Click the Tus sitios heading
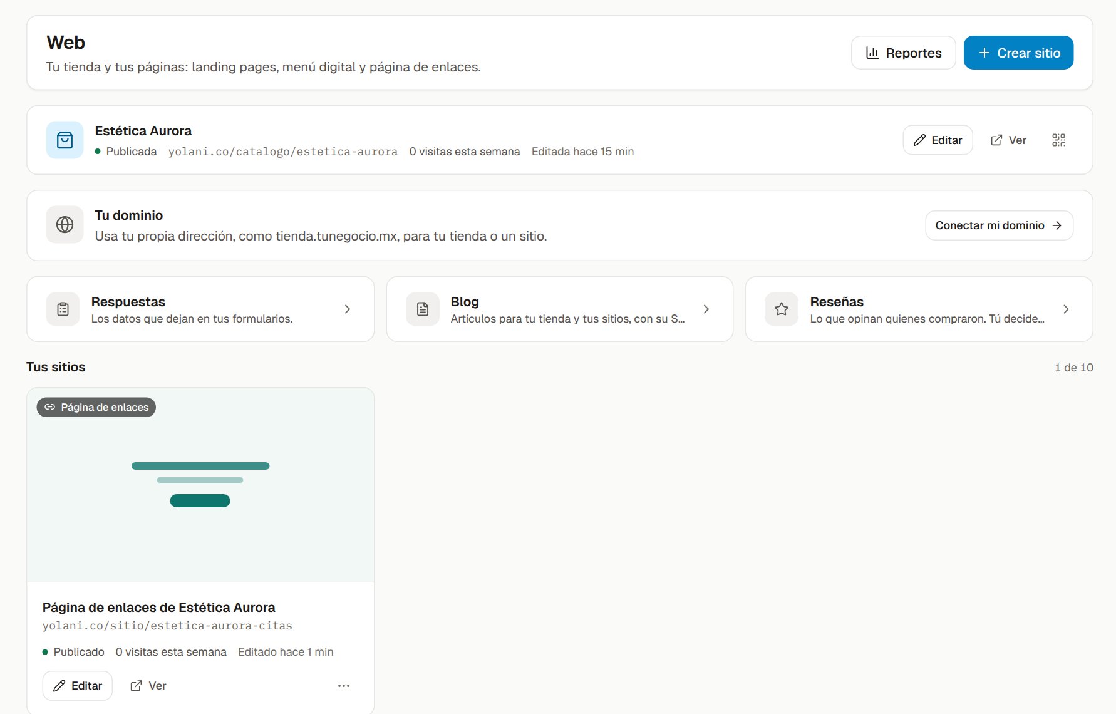Screen dimensions: 1116x714 [x=56, y=367]
